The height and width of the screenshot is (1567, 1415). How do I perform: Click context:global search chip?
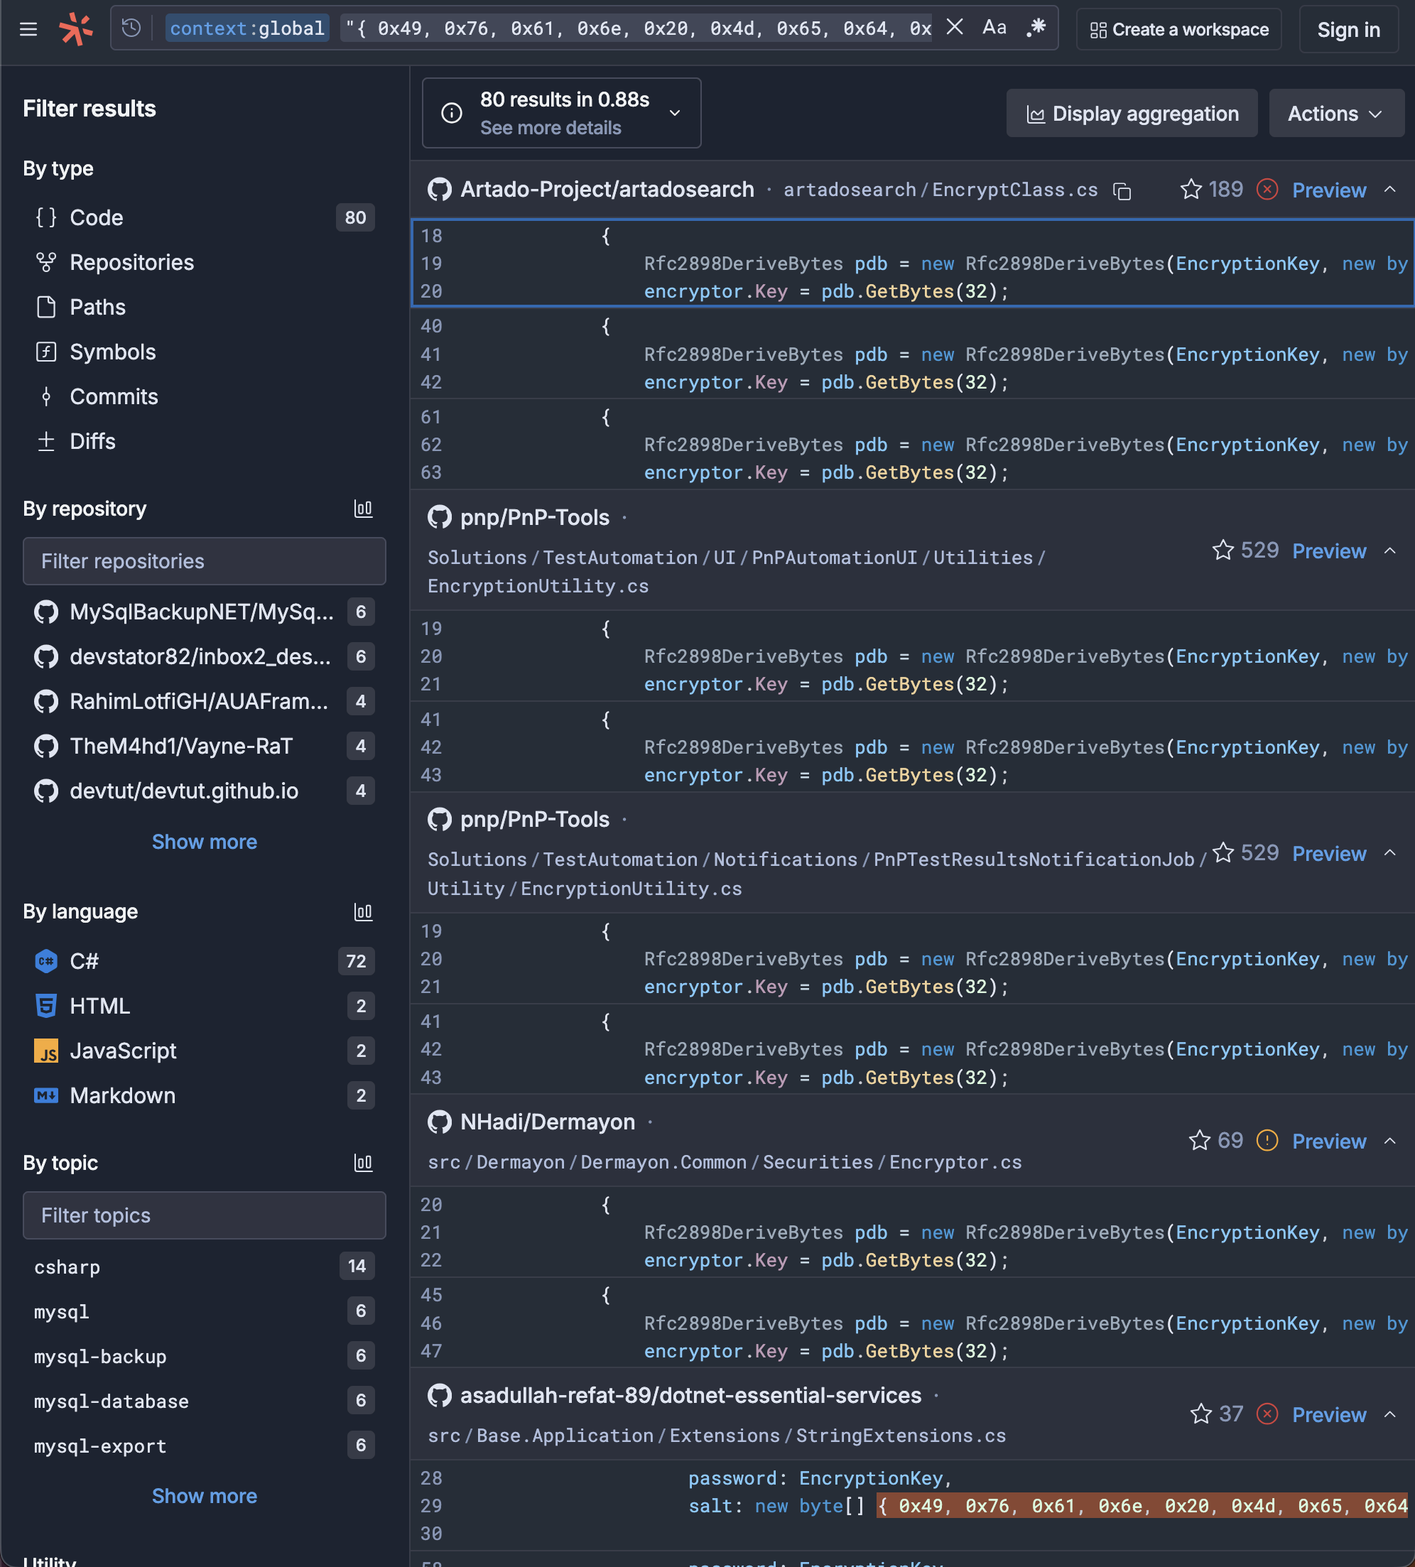coord(246,28)
